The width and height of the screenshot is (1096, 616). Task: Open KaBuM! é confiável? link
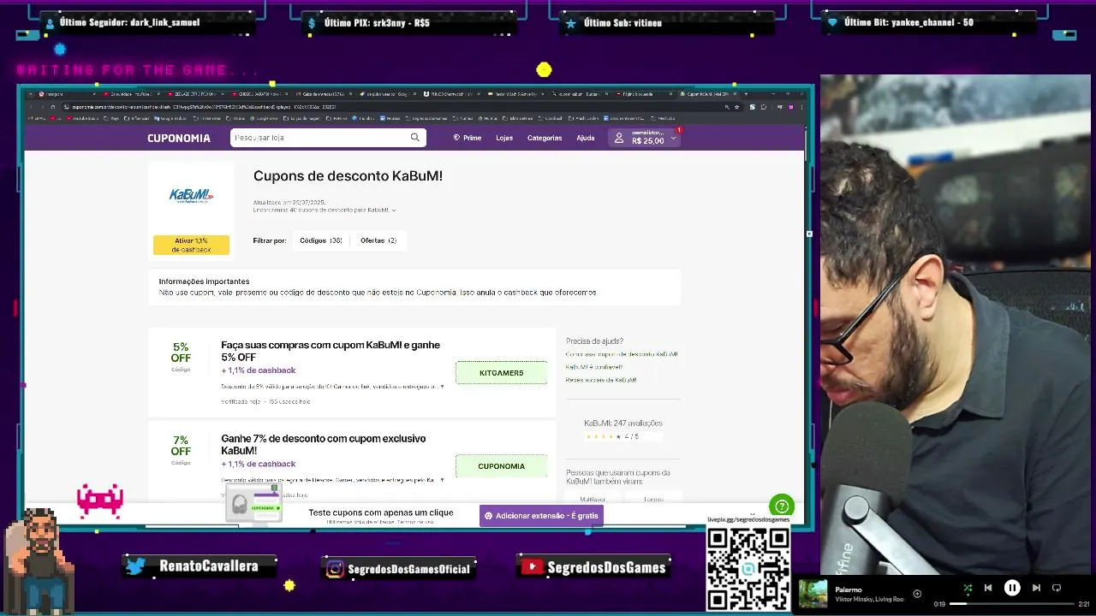pos(594,367)
